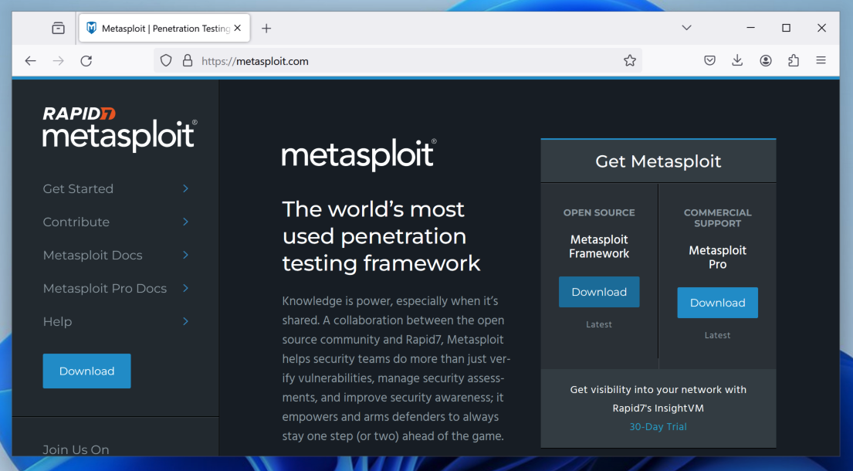Open the hamburger application menu
This screenshot has width=853, height=471.
[x=821, y=60]
